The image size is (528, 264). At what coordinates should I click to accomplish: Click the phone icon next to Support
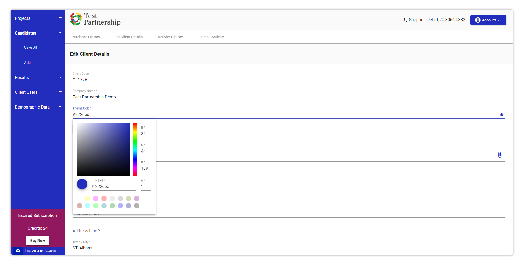(405, 20)
